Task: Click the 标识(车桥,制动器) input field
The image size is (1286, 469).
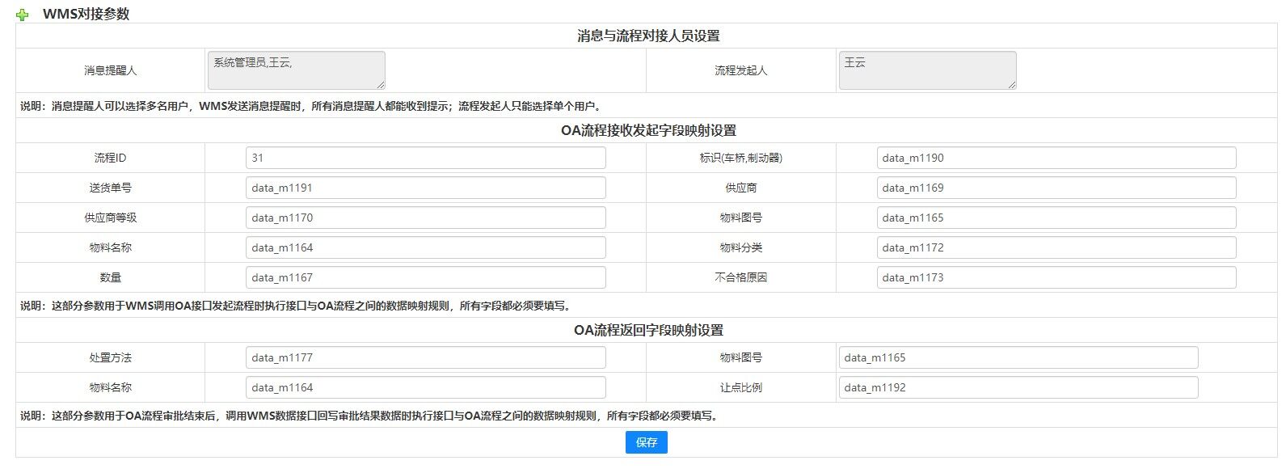Action: (1056, 158)
